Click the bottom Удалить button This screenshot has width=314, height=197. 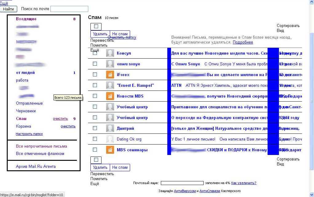[100, 168]
